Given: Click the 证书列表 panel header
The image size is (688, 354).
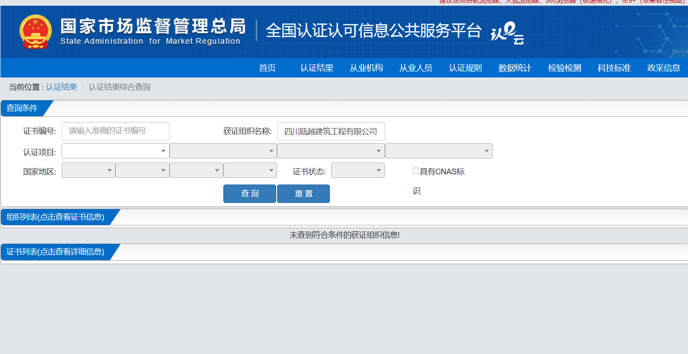Looking at the screenshot, I should coord(55,252).
